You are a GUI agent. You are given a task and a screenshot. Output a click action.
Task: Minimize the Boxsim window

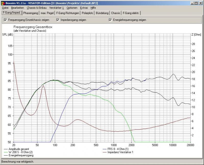pyautogui.click(x=192, y=3)
